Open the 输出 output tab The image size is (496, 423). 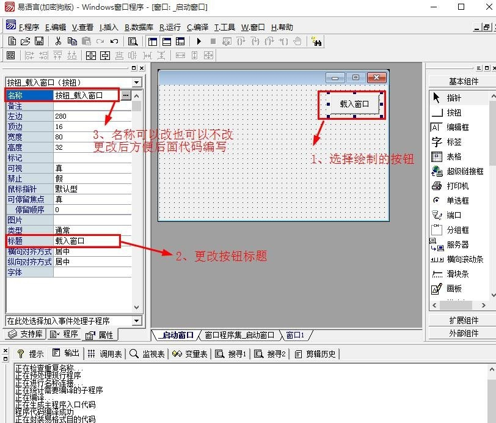point(66,353)
